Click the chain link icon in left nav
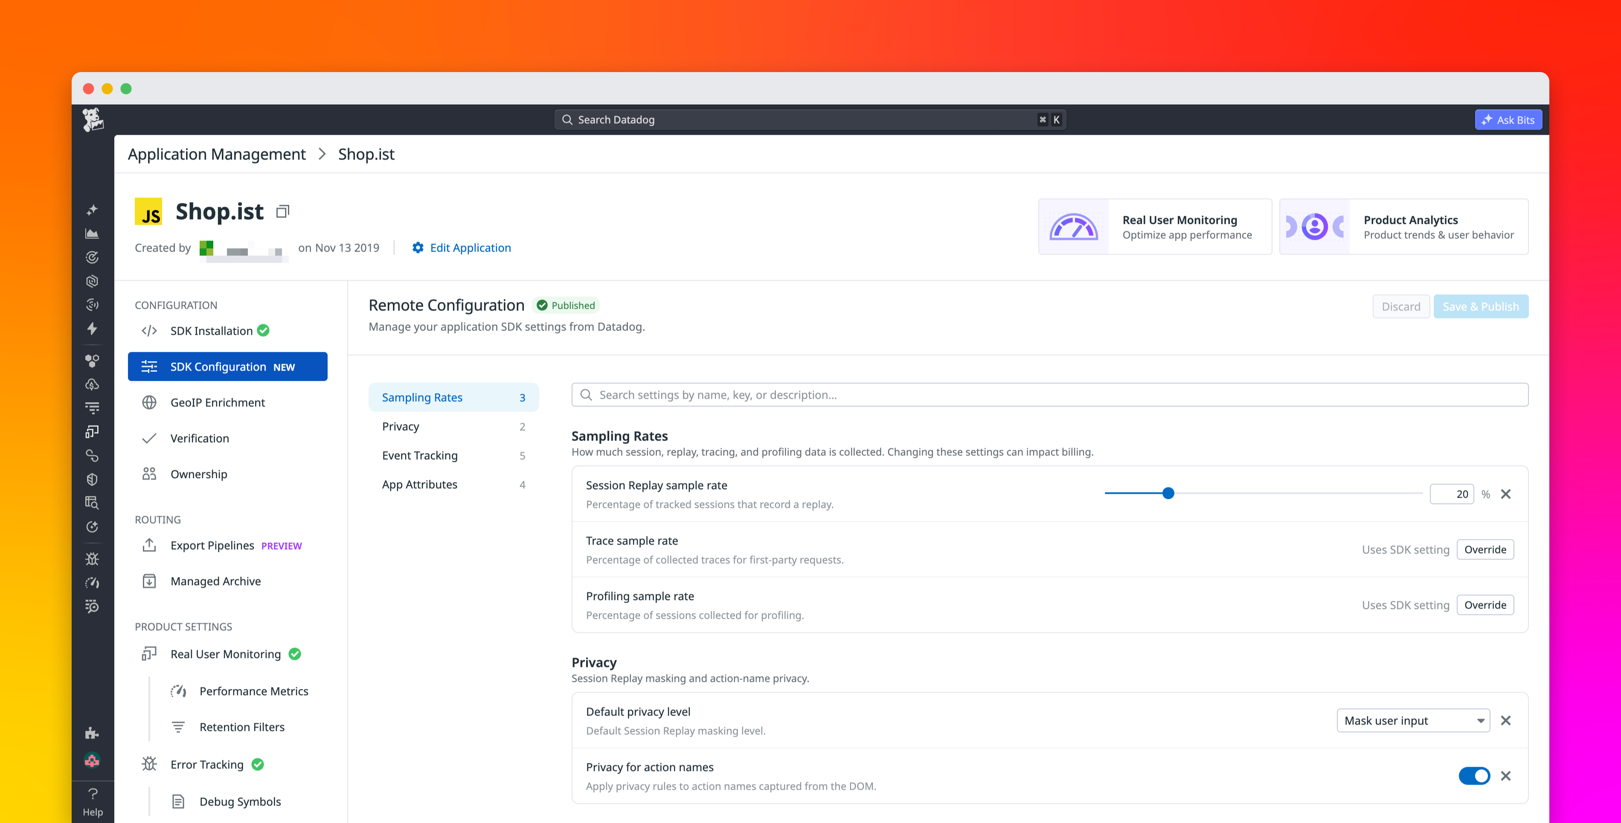Viewport: 1621px width, 823px height. (92, 455)
